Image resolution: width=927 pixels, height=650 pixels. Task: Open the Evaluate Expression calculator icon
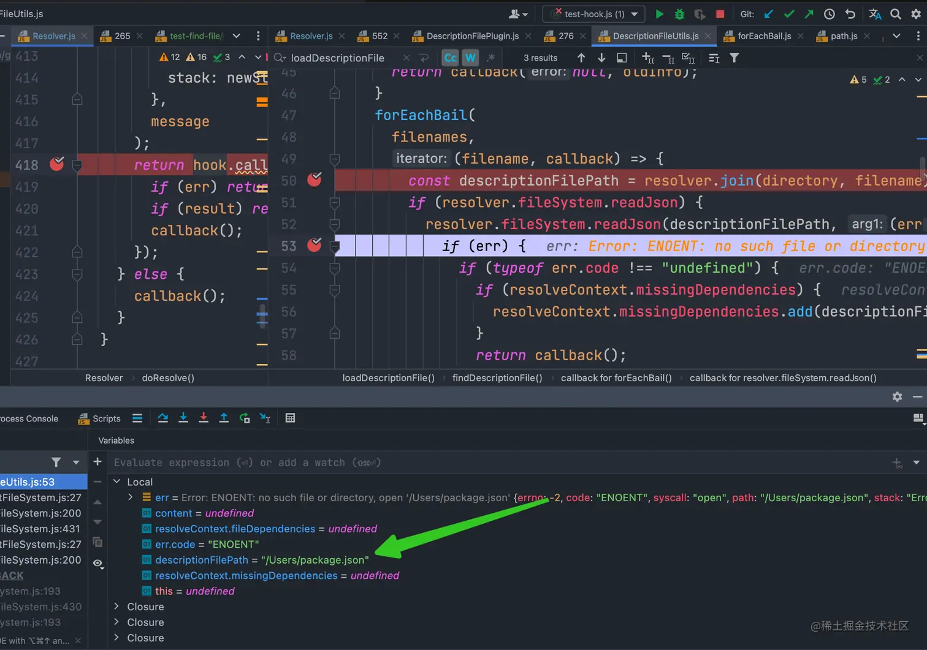[x=290, y=418]
